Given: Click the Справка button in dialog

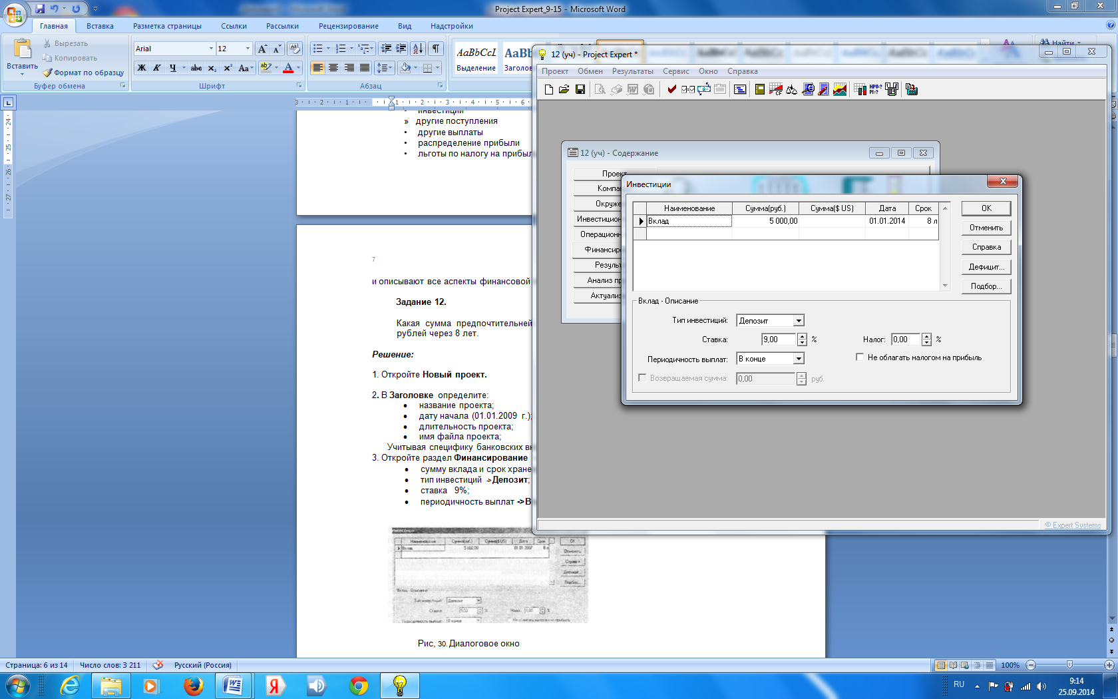Looking at the screenshot, I should [986, 247].
